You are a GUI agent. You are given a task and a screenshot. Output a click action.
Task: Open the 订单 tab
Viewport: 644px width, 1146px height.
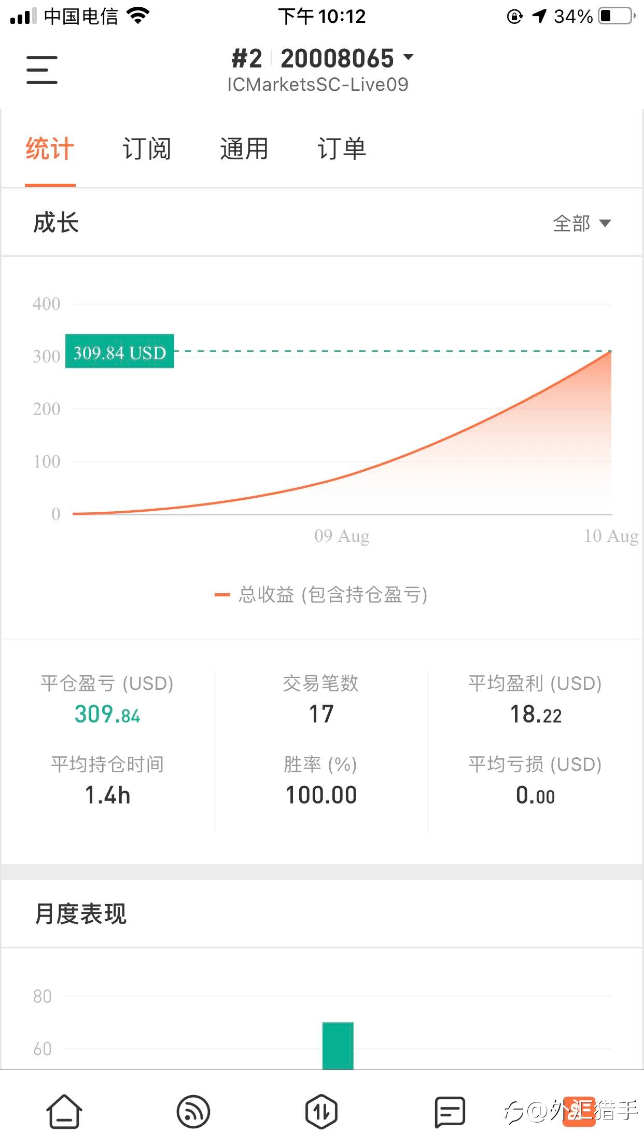click(342, 149)
